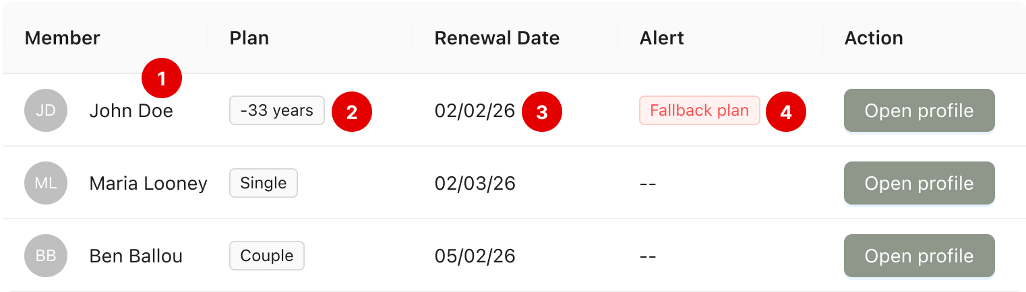1026x292 pixels.
Task: Open profile for John Doe
Action: (919, 110)
